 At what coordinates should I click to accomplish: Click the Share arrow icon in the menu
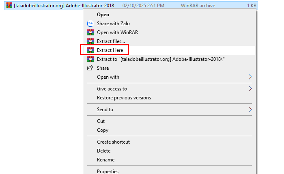click(90, 68)
